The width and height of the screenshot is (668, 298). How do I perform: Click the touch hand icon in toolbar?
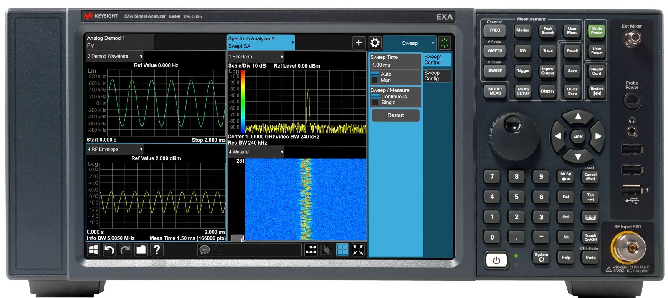click(x=326, y=250)
